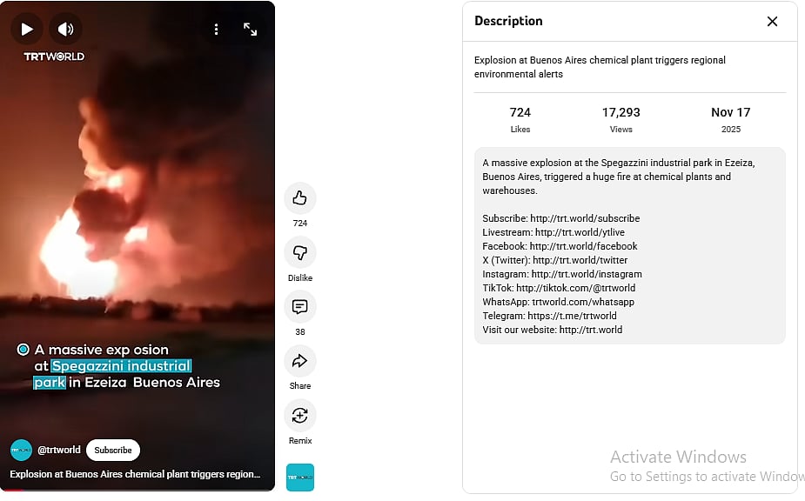Image resolution: width=805 pixels, height=501 pixels.
Task: Subscribe to the @trtworld channel
Action: coord(113,451)
